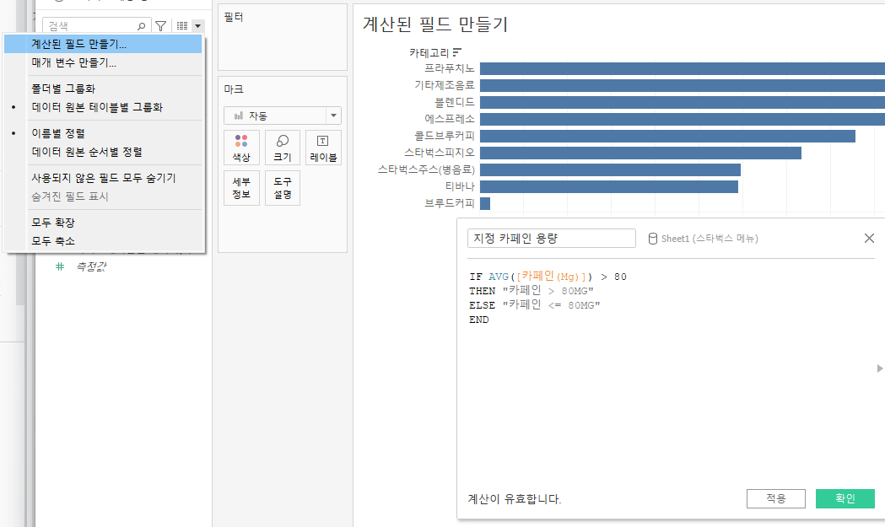This screenshot has height=527, width=885.
Task: Click the search magnifier icon in data pane
Action: coord(141,26)
